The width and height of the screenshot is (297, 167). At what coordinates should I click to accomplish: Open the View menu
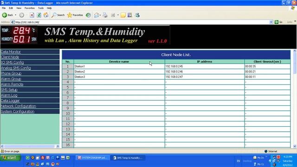pos(19,8)
